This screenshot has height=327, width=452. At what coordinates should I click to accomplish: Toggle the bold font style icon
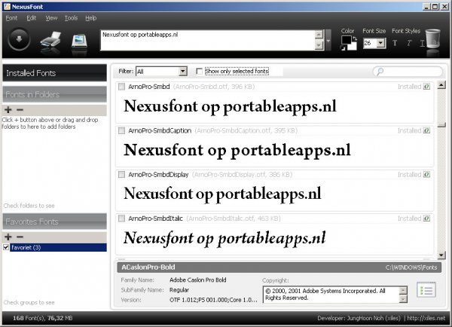point(394,43)
